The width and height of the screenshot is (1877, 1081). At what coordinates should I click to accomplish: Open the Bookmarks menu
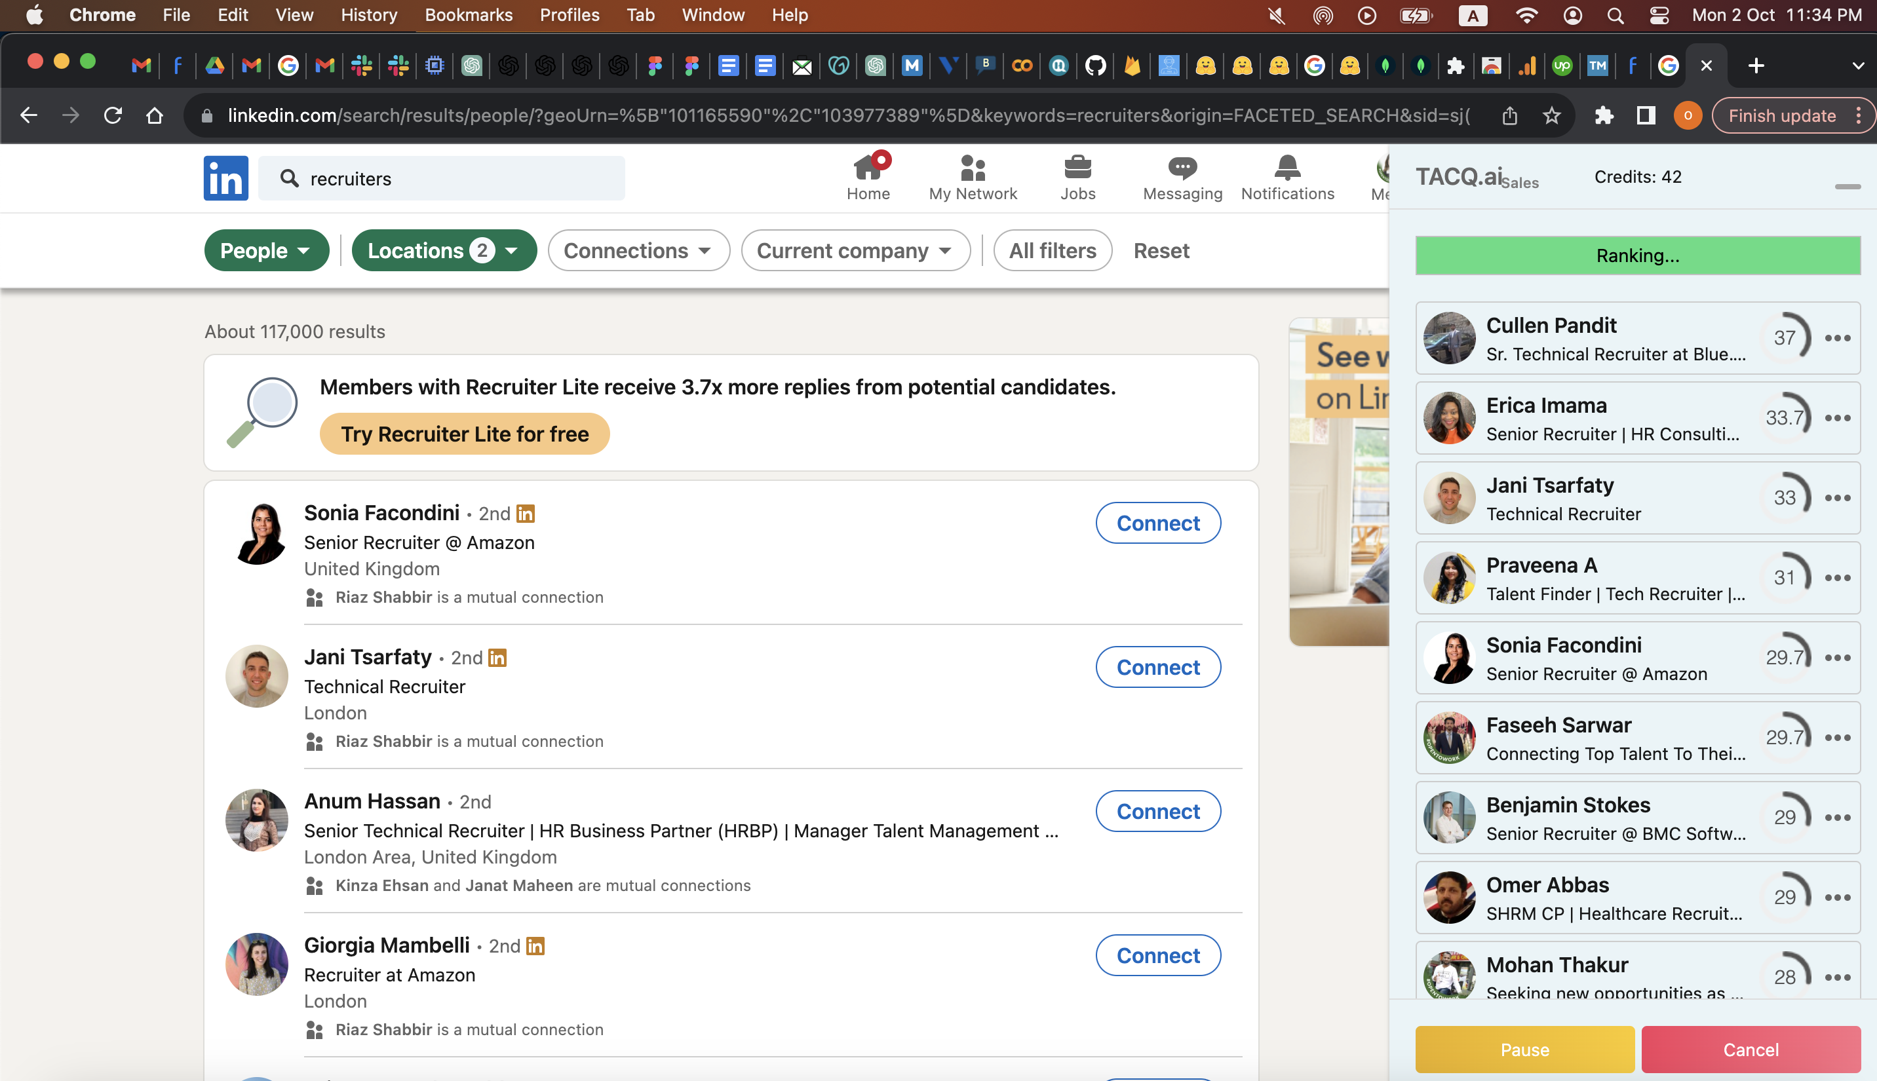coord(469,16)
